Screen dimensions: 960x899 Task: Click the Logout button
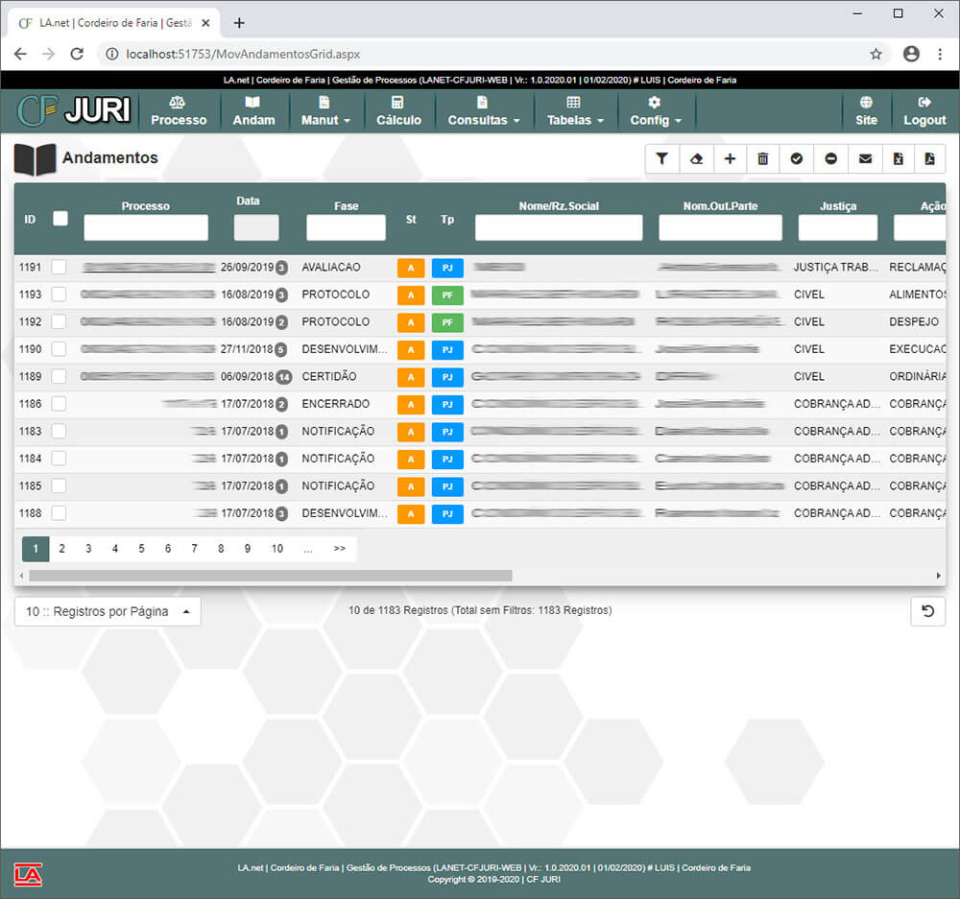pyautogui.click(x=924, y=111)
